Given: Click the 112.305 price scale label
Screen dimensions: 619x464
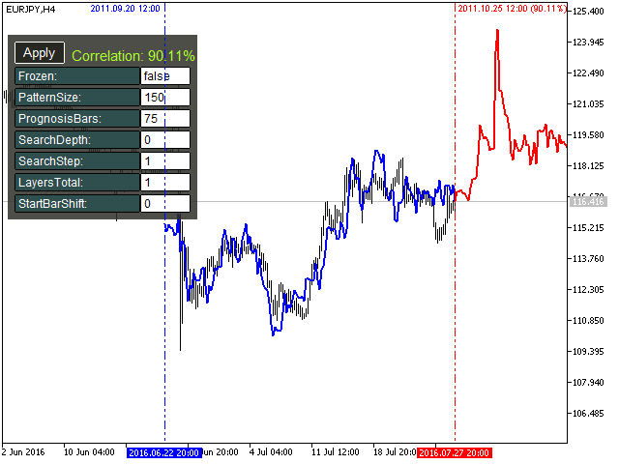Looking at the screenshot, I should tap(588, 290).
